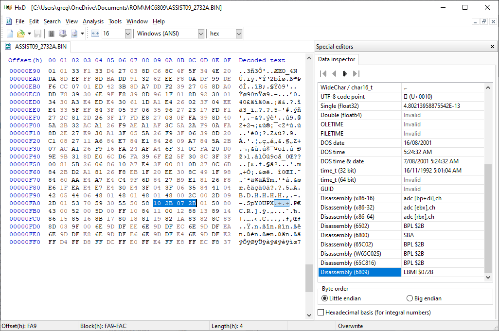
Task: Click the hex view scroll up arrow
Action: [309, 58]
